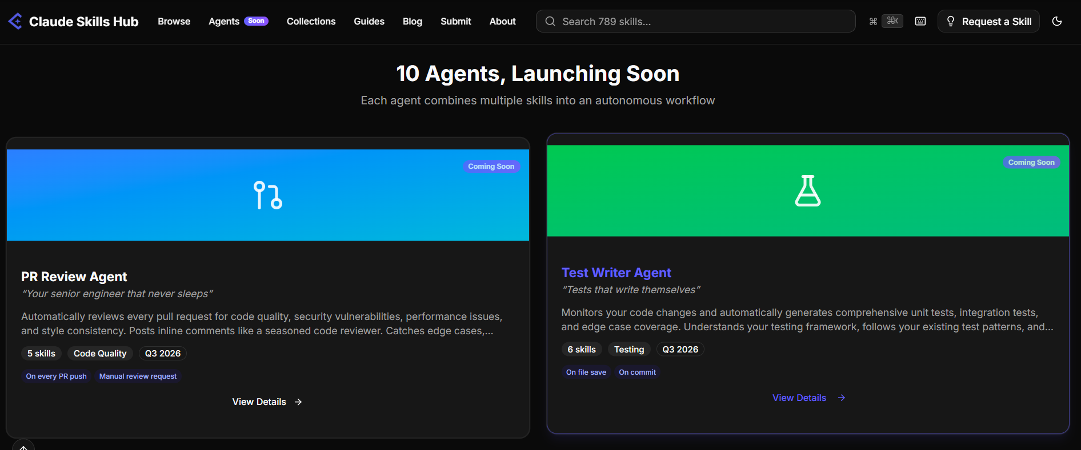The image size is (1081, 450).
Task: Click the command symbol icon beside the search bar
Action: [x=873, y=22]
